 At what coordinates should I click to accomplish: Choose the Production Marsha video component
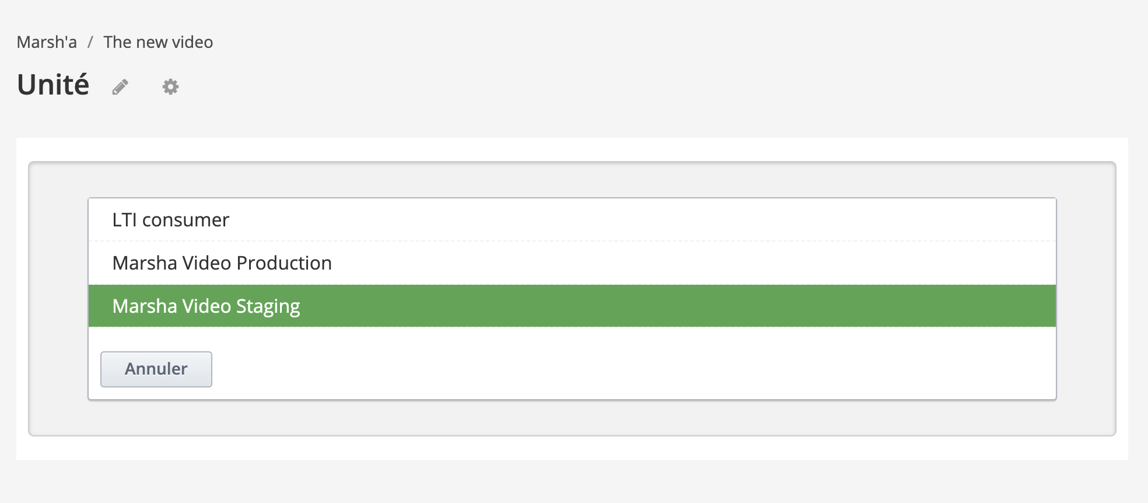(222, 263)
